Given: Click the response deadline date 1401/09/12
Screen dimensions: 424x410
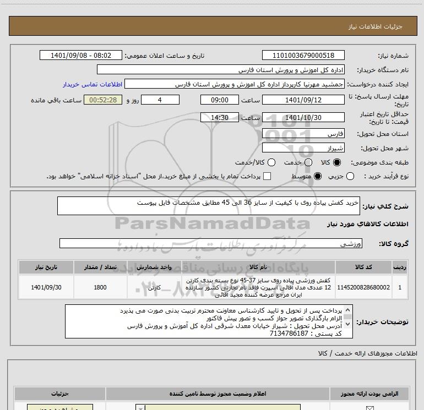Looking at the screenshot, I should coord(303,100).
